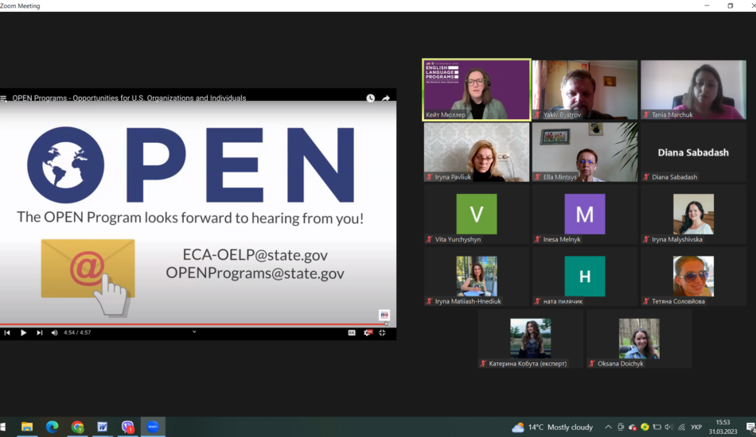Select Yakiv Bystrov's video tile
This screenshot has height=437, width=756.
(x=585, y=90)
